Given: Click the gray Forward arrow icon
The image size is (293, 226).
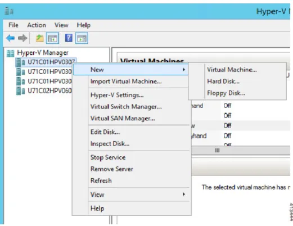Looking at the screenshot, I should coord(22,38).
